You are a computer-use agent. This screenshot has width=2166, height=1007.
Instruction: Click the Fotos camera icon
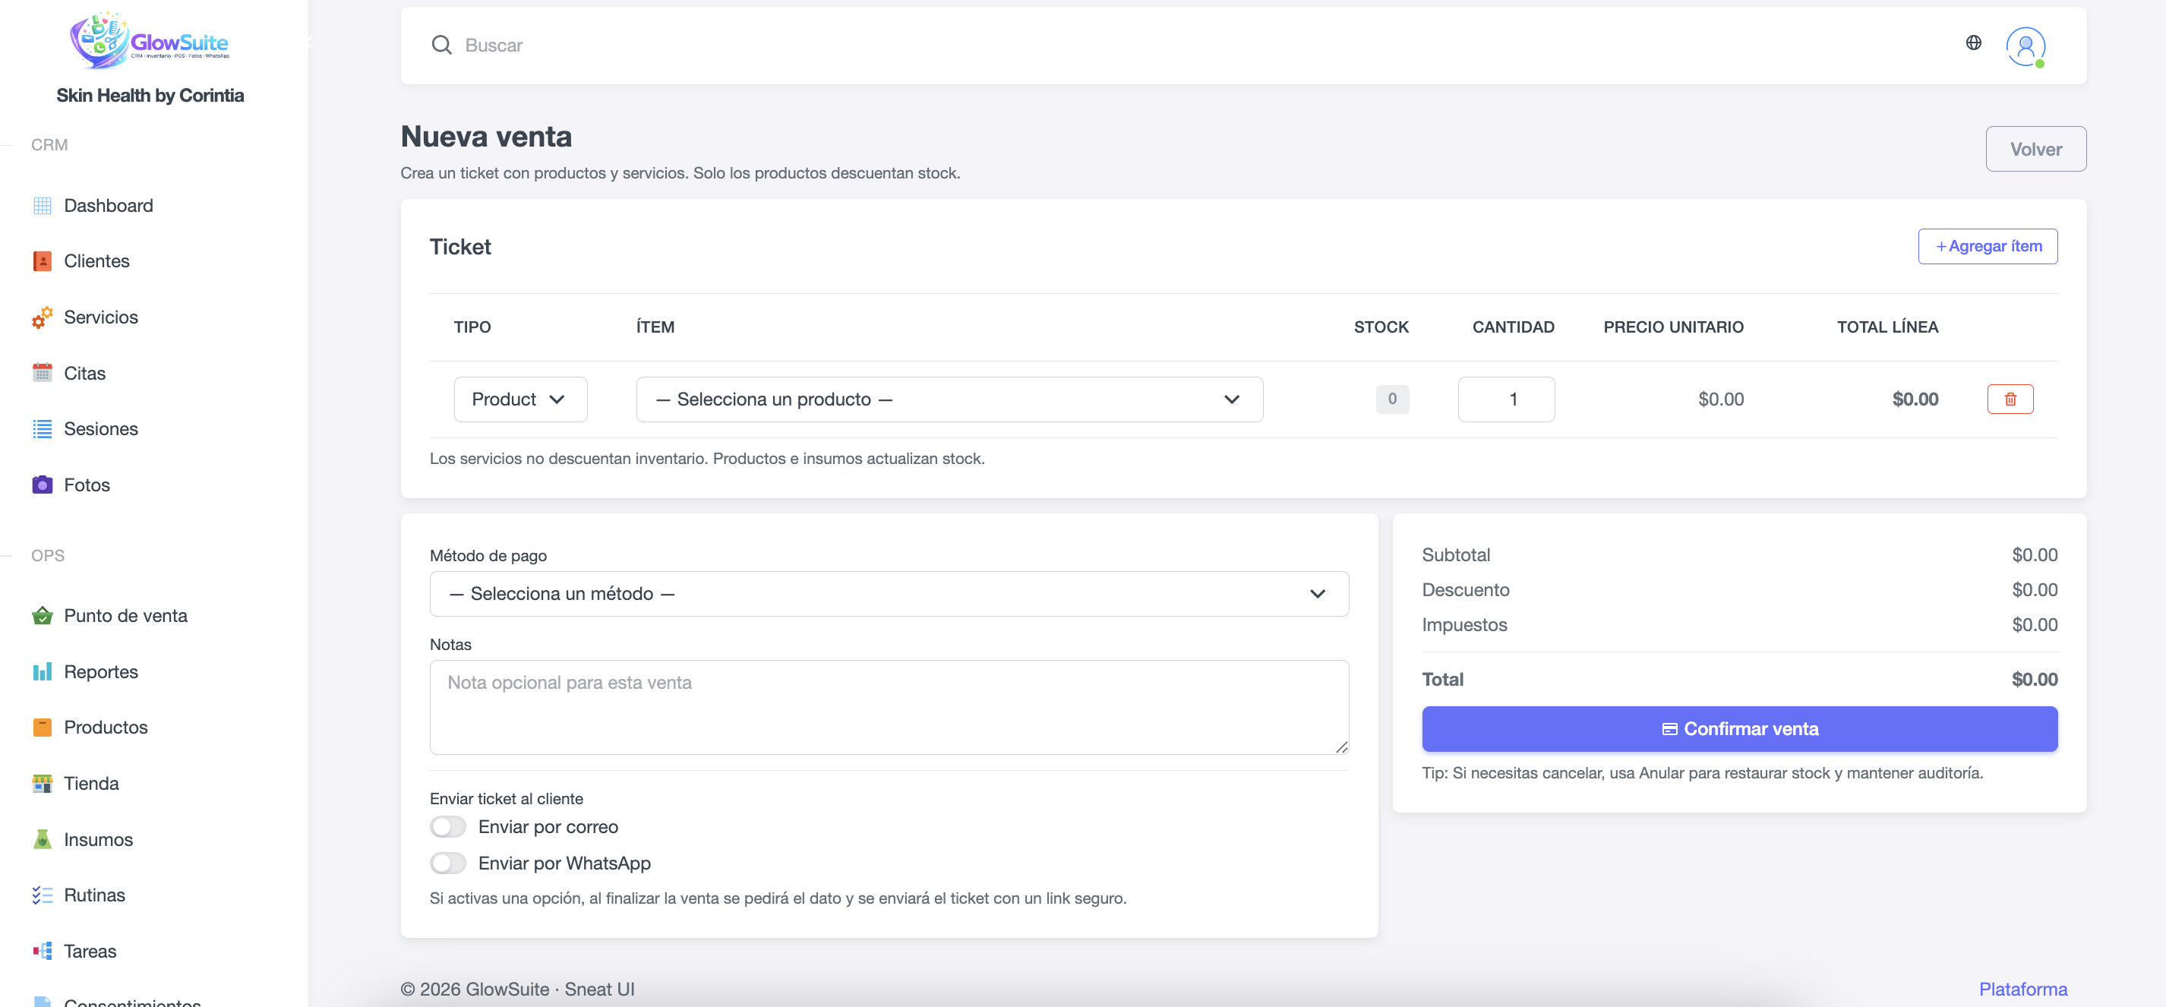point(42,485)
